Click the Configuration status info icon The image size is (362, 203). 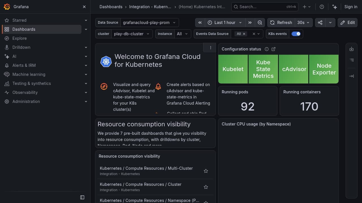pos(266,49)
